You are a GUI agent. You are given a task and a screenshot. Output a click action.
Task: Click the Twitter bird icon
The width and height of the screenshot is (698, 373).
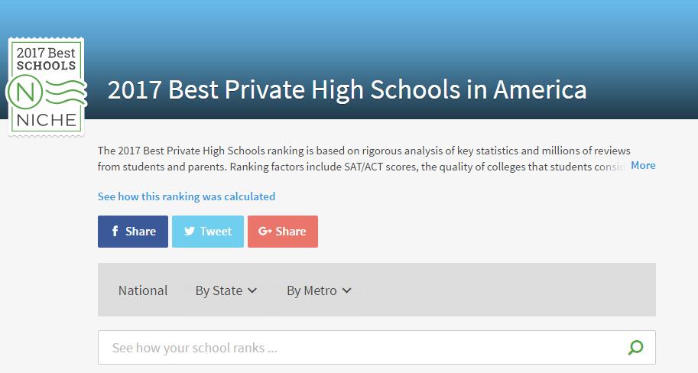pos(189,232)
